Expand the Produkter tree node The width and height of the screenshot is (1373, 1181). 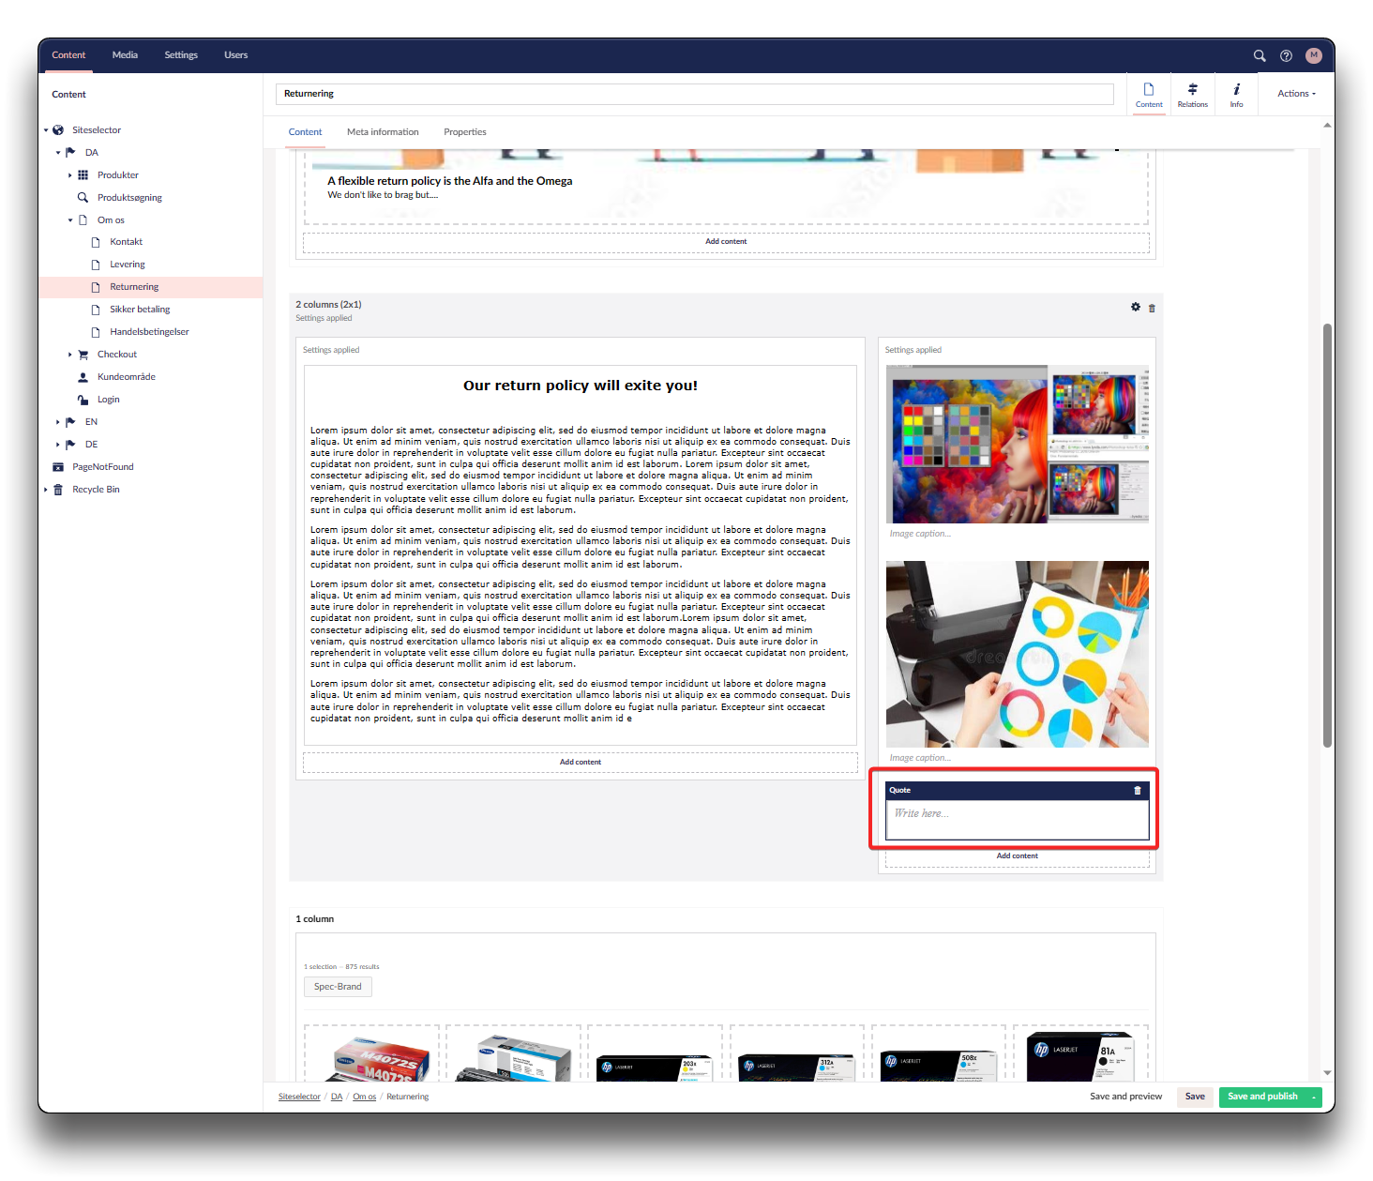pyautogui.click(x=70, y=175)
